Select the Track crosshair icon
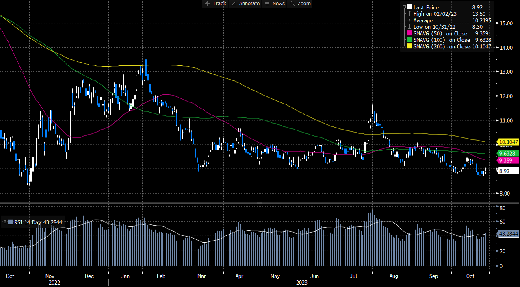The image size is (520, 287). (207, 4)
